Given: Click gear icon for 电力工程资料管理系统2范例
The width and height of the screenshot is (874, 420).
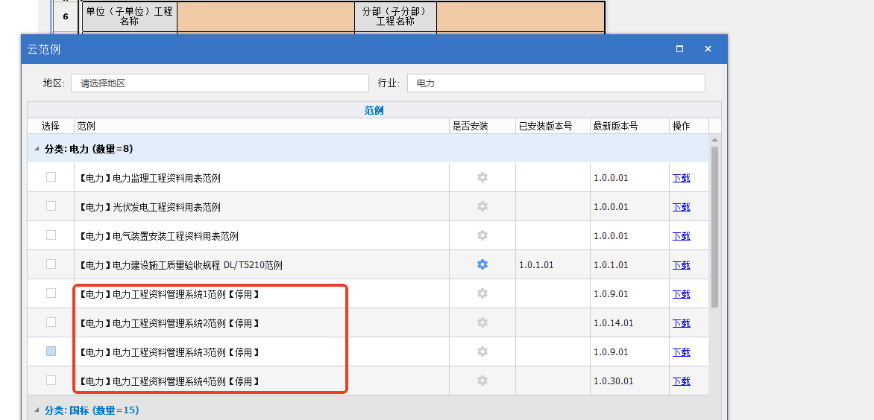Looking at the screenshot, I should (482, 322).
